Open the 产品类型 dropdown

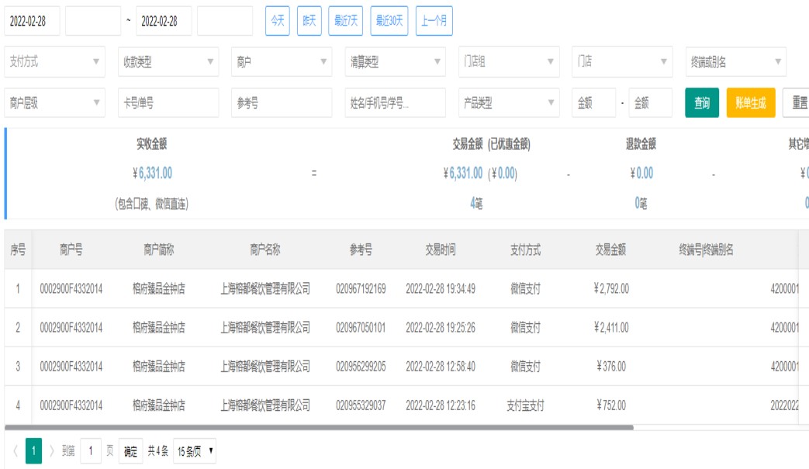pyautogui.click(x=508, y=103)
